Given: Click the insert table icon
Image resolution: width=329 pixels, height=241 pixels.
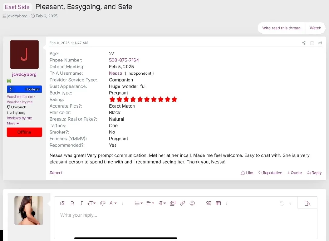Looking at the screenshot, I should [218, 203].
